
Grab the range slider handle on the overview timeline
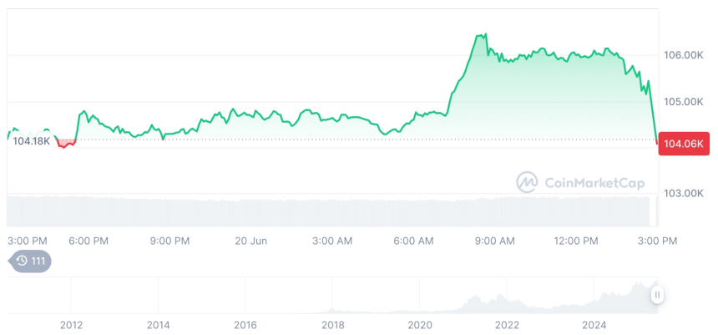tap(658, 294)
